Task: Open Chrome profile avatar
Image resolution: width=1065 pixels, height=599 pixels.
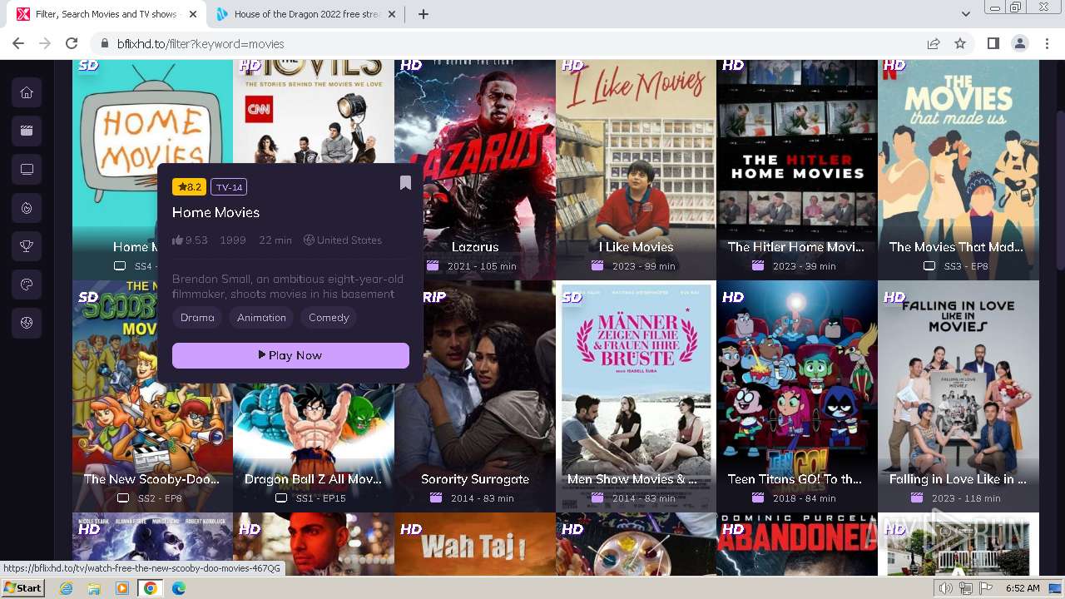Action: coord(1019,43)
